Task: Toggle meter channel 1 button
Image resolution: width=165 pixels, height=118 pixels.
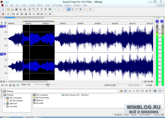Action: click(157, 21)
